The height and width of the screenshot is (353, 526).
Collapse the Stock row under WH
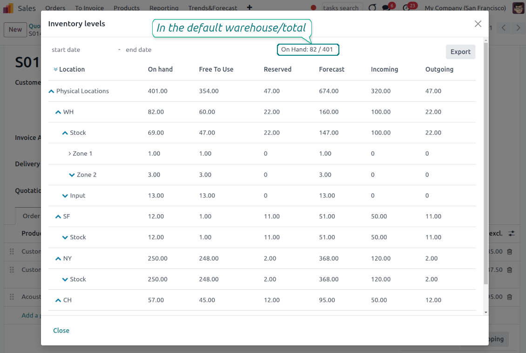[65, 133]
